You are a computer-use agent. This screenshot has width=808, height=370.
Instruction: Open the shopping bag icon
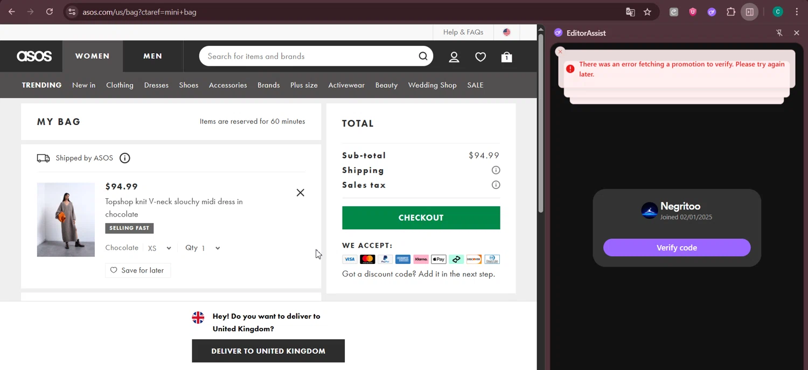coord(506,57)
